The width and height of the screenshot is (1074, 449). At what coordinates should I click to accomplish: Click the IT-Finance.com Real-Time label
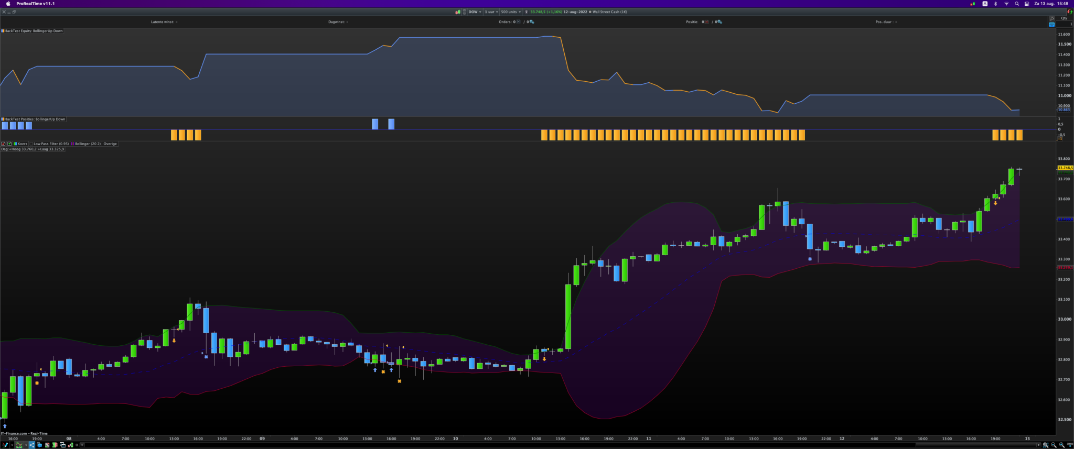(24, 433)
